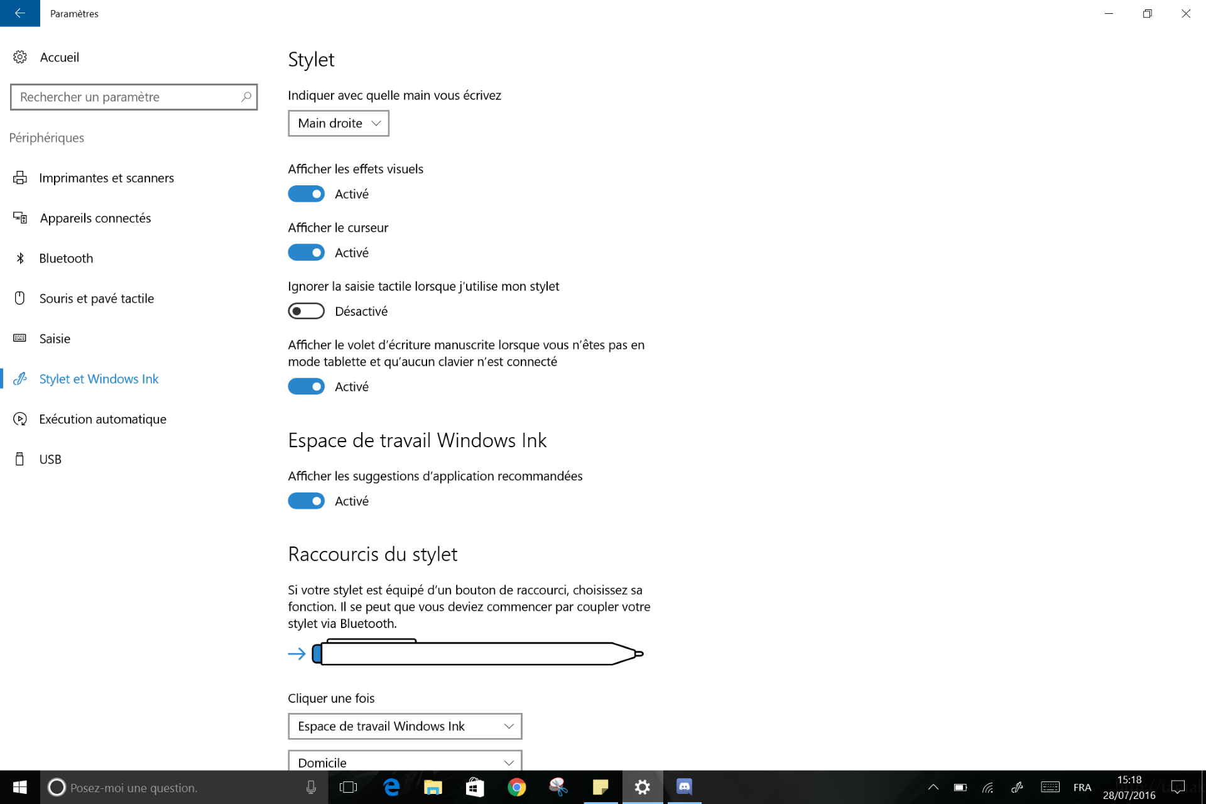Enable ignoring touch input with pen
Screen dimensions: 1206x804
coord(307,311)
